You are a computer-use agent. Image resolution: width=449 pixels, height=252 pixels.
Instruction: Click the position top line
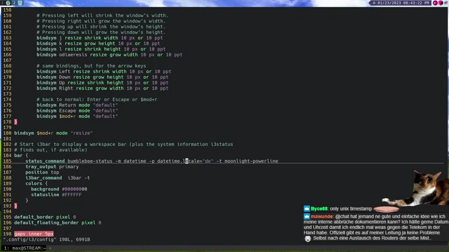(x=42, y=172)
